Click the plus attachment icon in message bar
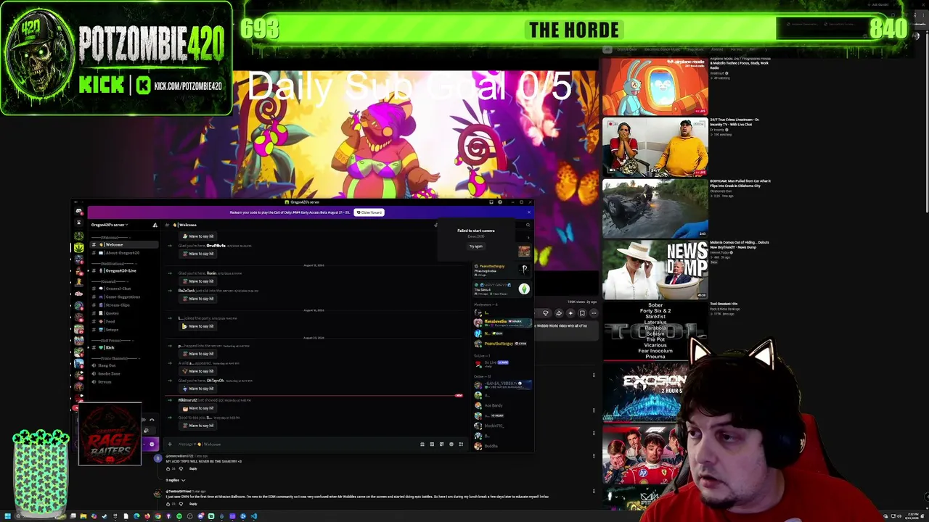929x522 pixels. tap(170, 444)
